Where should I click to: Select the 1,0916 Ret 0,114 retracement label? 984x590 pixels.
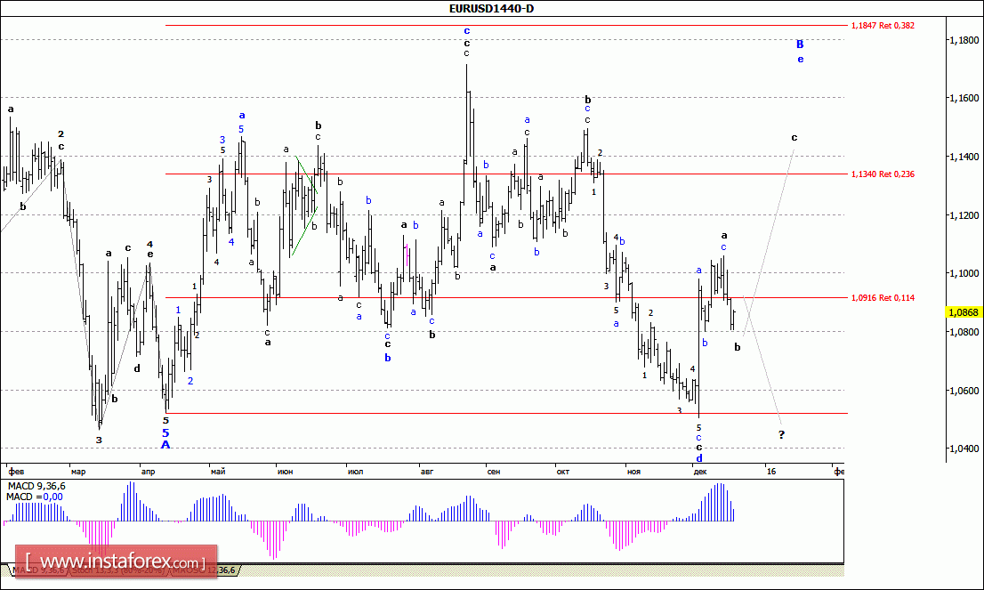(x=883, y=297)
